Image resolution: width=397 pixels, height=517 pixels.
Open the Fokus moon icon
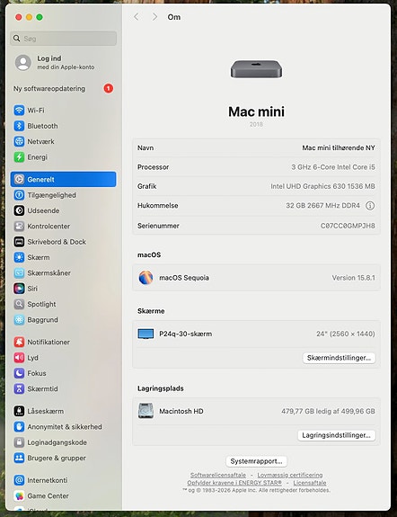coord(19,373)
